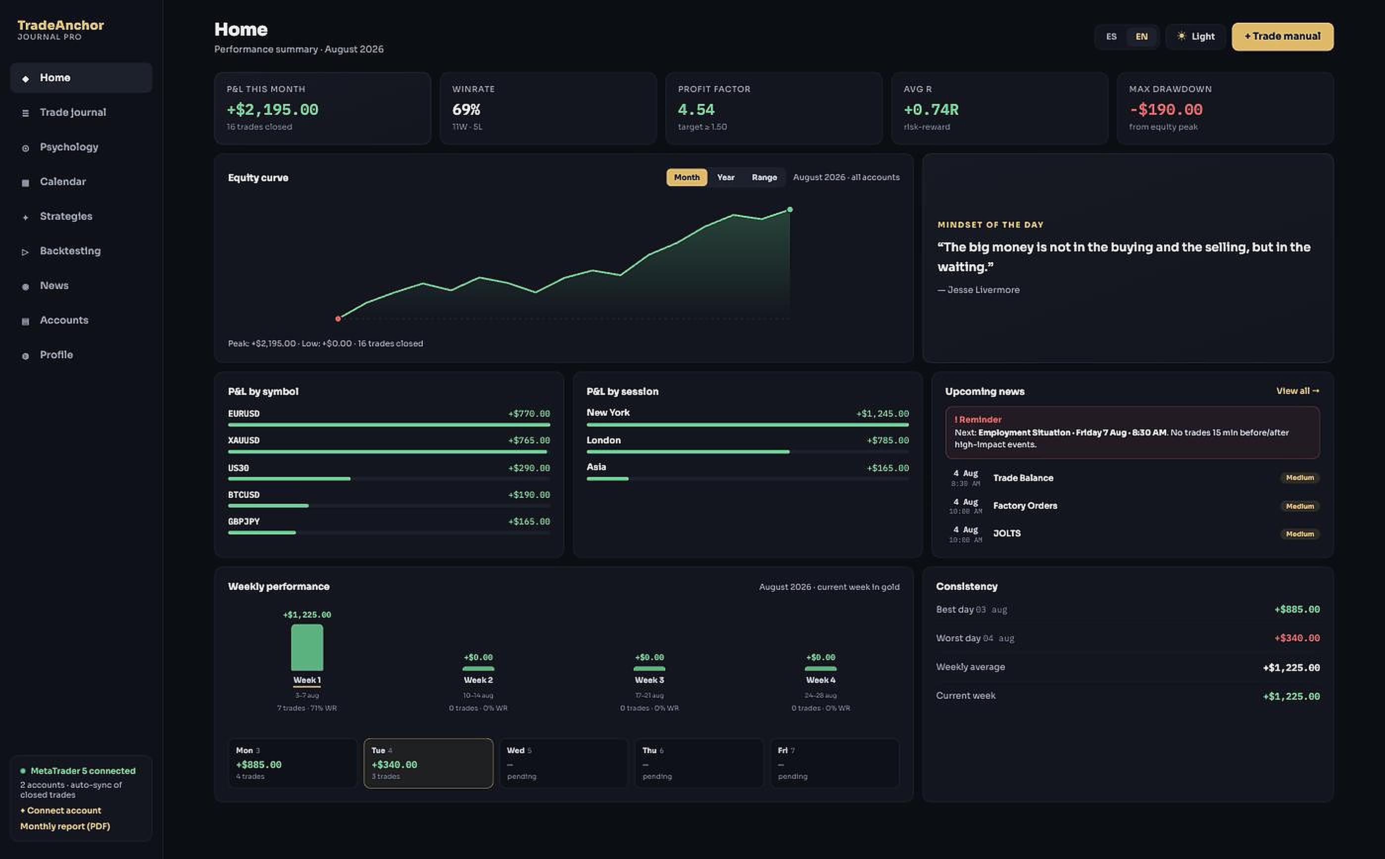Screen dimensions: 1385x859
Task: Toggle the Light theme
Action: pos(1195,36)
